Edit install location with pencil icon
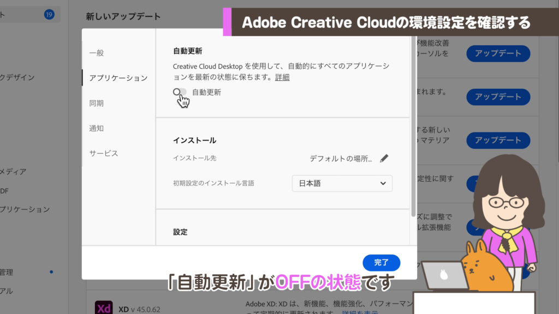559x314 pixels. pos(384,159)
